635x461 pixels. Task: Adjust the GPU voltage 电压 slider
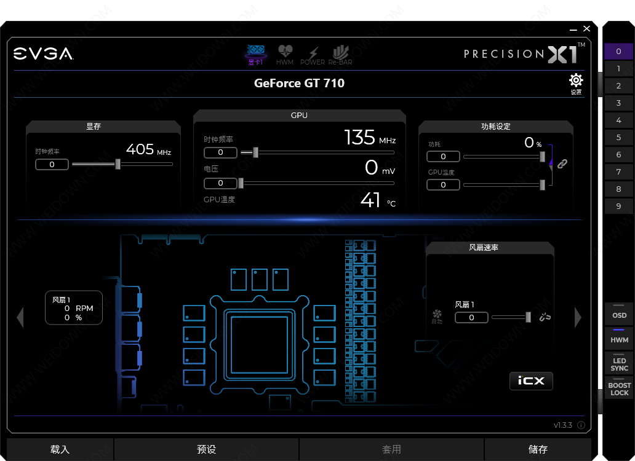tap(316, 183)
